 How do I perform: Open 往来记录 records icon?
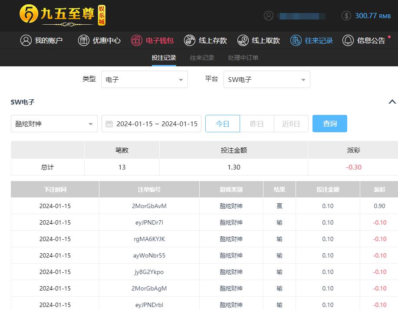point(296,40)
